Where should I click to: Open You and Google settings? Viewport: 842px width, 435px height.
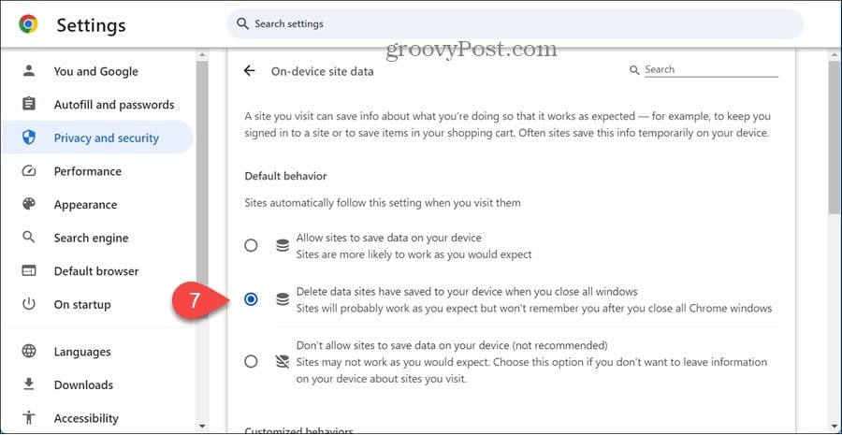pyautogui.click(x=97, y=71)
